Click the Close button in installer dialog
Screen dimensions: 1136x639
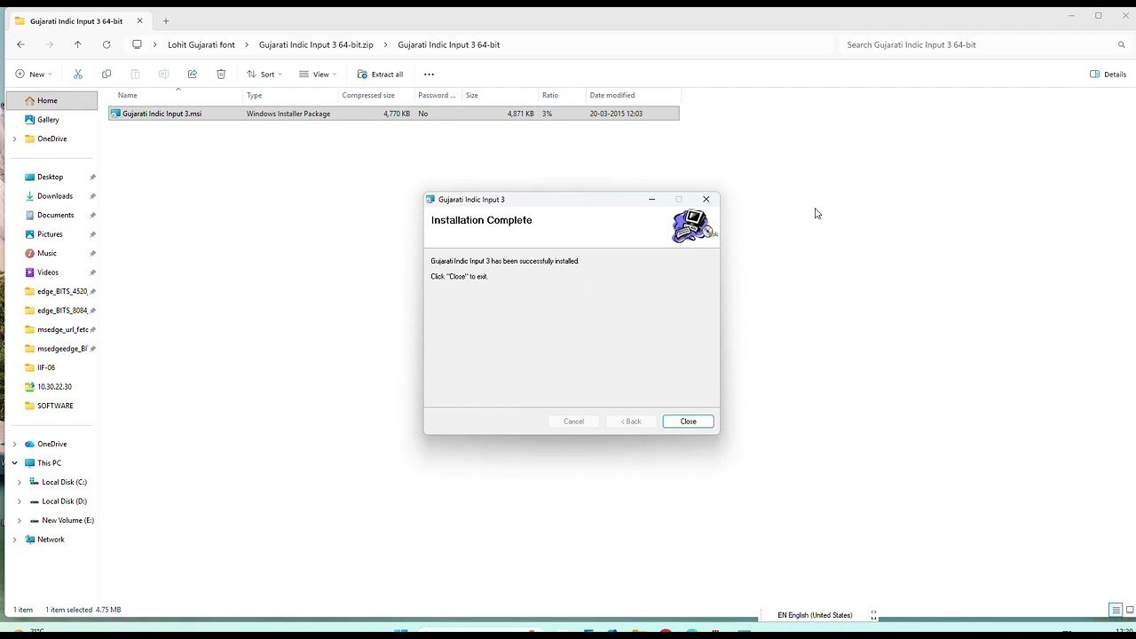(x=688, y=422)
